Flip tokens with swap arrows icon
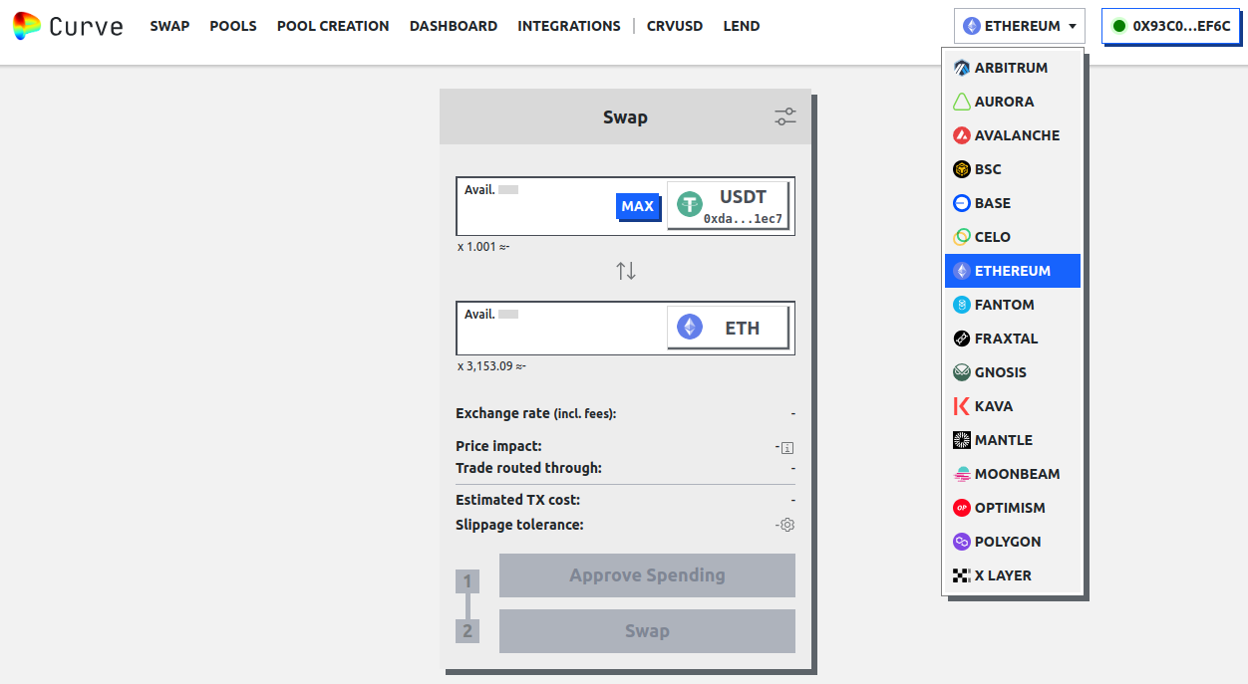1248x684 pixels. tap(626, 270)
